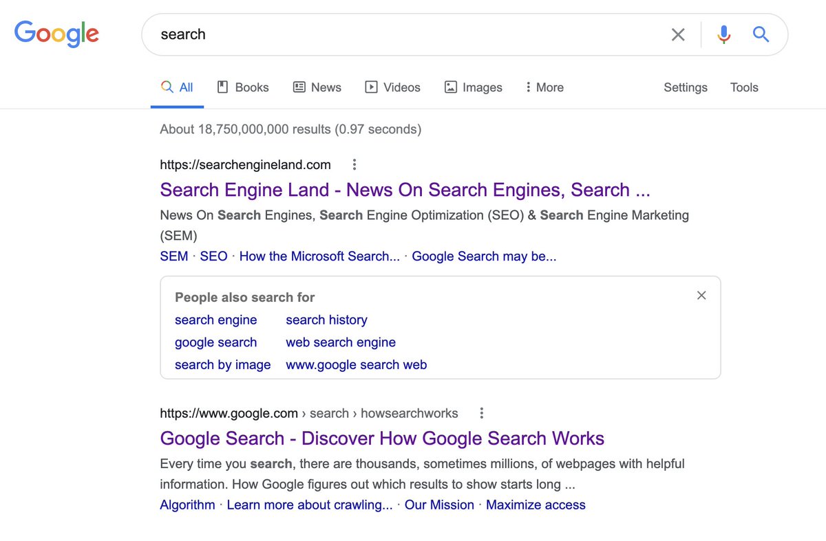Screen dimensions: 826x541
Task: Search for 'web search engine' suggestion
Action: [x=341, y=342]
